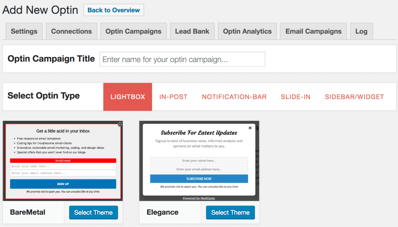
Task: Click the Powered by MailOptin link
Action: [x=199, y=198]
